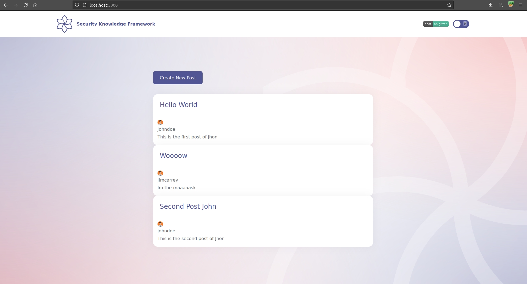This screenshot has width=527, height=284.
Task: Open the Firefox hamburger application menu
Action: click(x=520, y=5)
